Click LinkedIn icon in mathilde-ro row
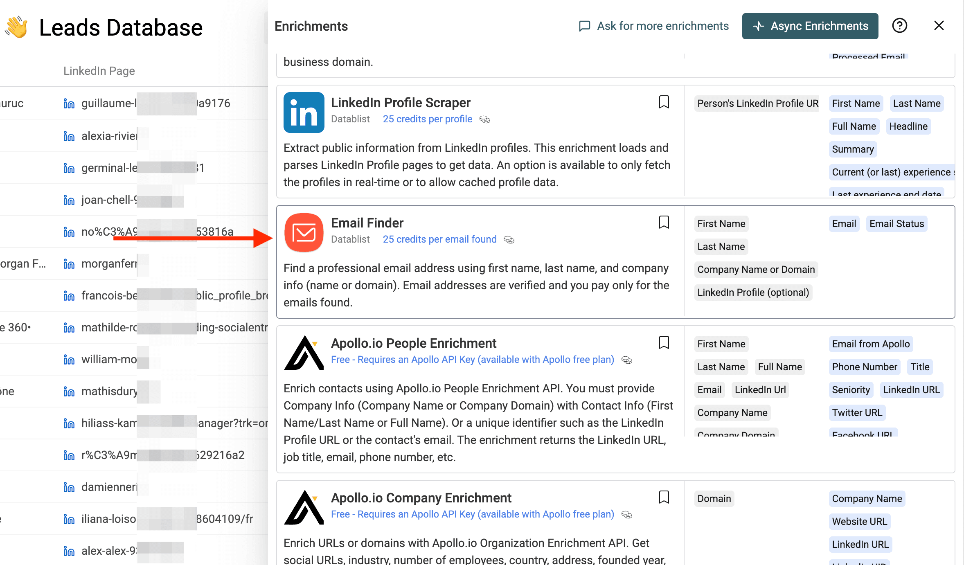This screenshot has width=964, height=565. pyautogui.click(x=69, y=328)
